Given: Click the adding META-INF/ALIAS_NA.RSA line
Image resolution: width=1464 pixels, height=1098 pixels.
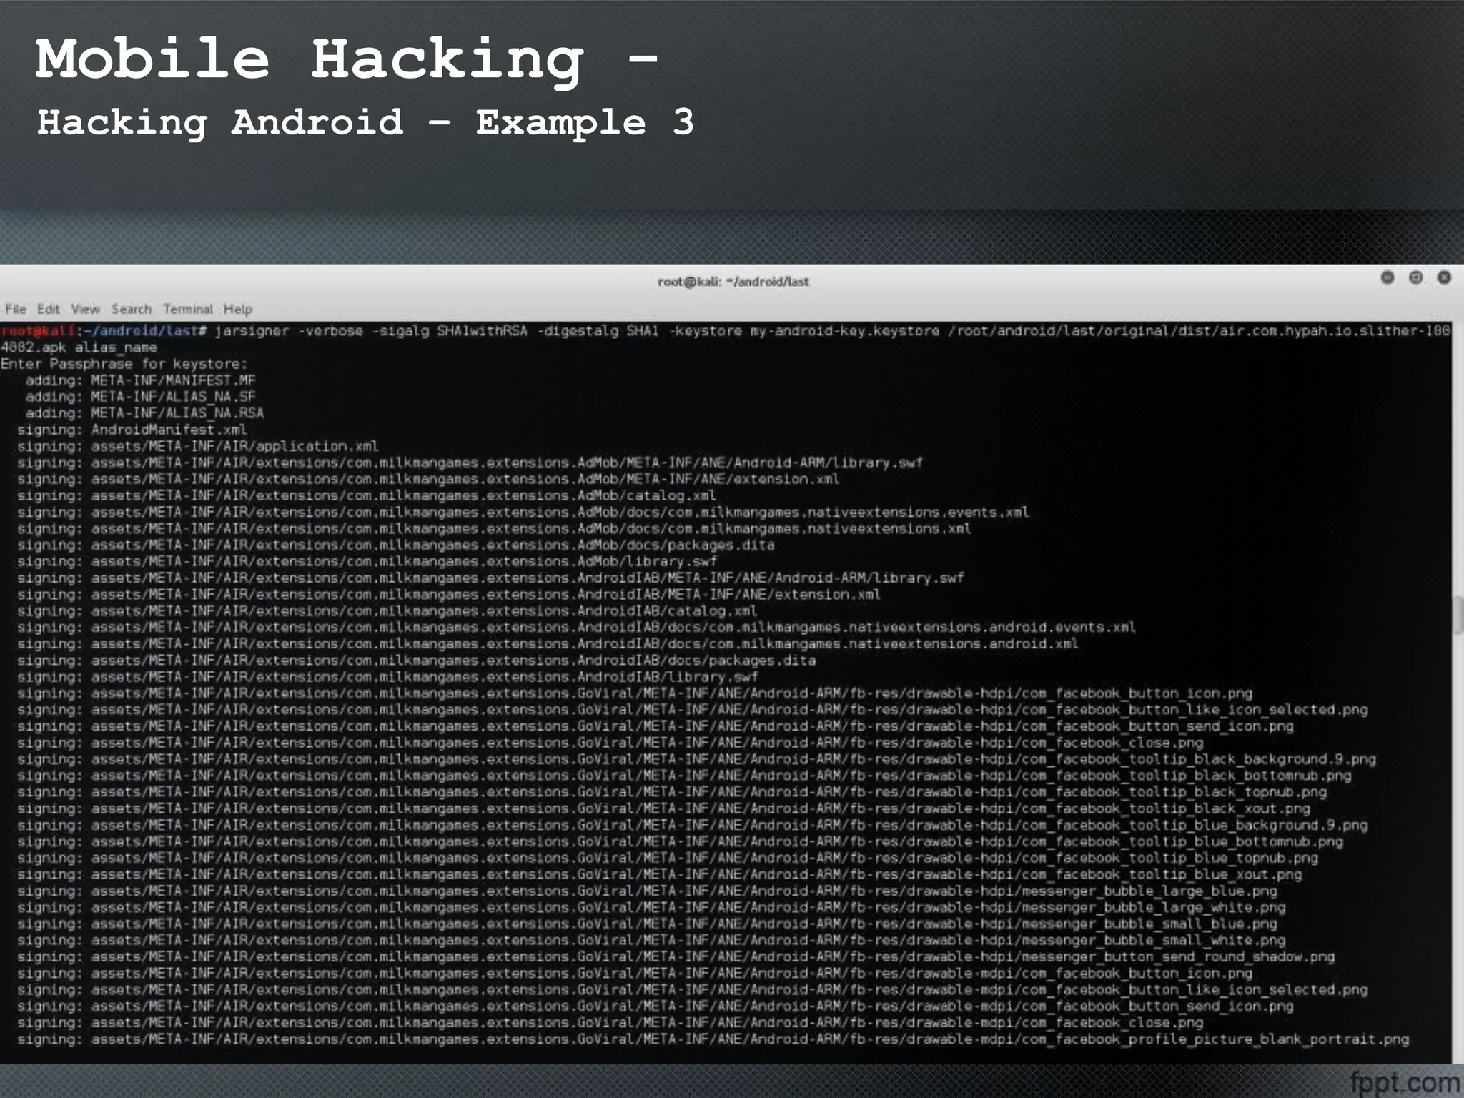Looking at the screenshot, I should (144, 413).
